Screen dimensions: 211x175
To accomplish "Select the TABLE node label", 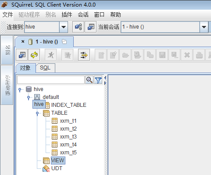I will [59, 113].
